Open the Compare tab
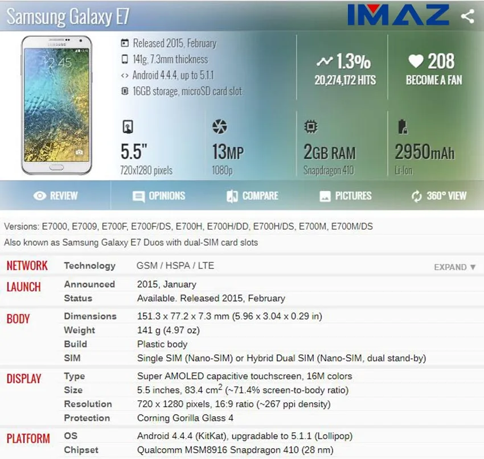 click(x=252, y=196)
